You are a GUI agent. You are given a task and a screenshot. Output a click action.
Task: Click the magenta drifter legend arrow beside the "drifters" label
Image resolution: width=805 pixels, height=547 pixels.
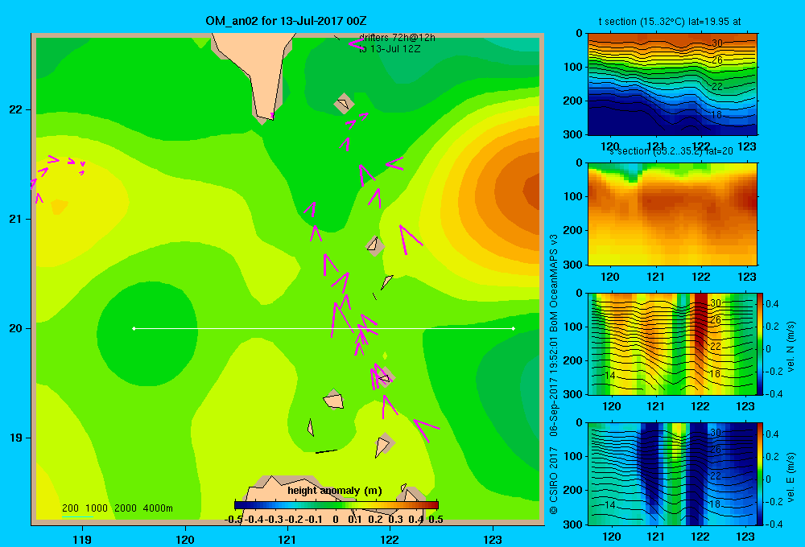pos(357,43)
